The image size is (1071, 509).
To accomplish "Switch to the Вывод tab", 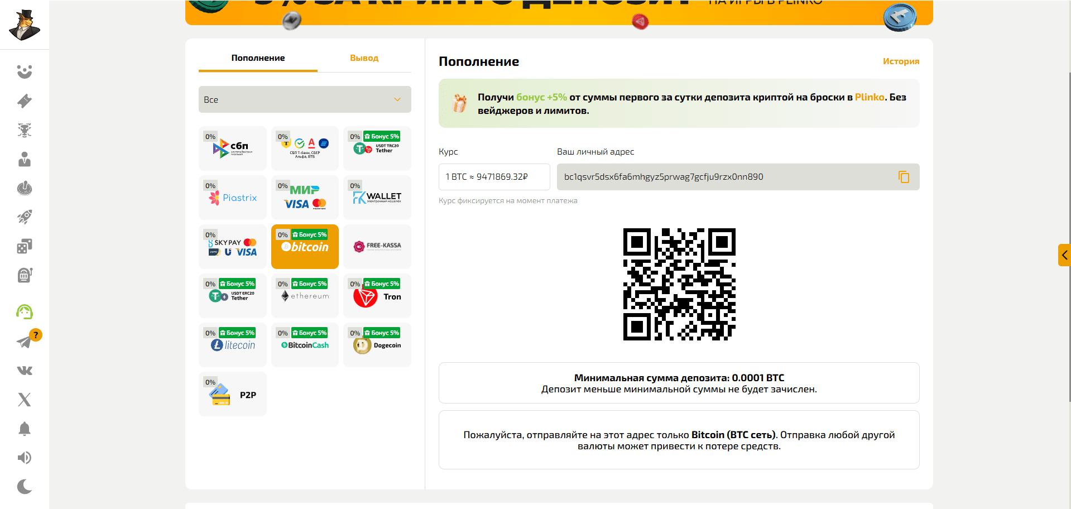I will (x=364, y=58).
